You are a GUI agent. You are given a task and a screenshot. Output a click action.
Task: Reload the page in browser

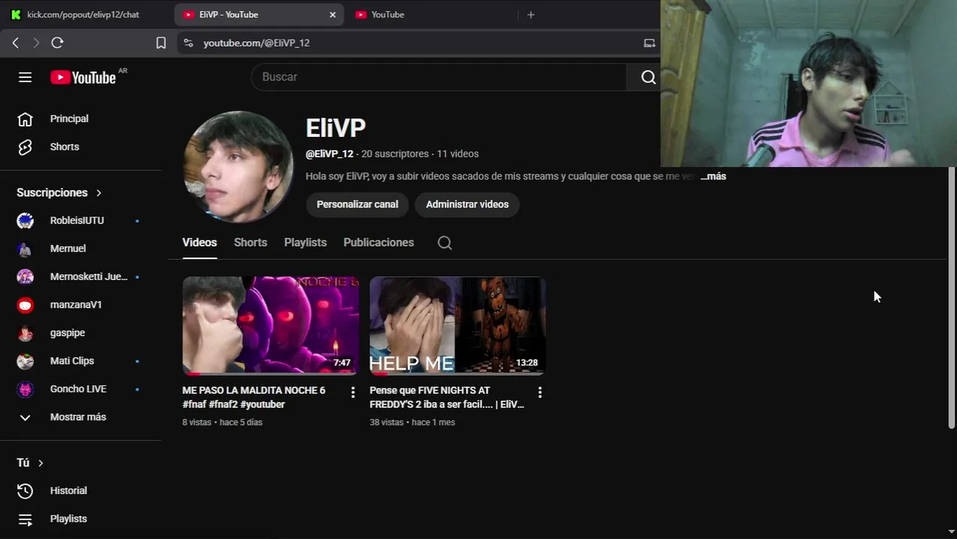coord(57,43)
